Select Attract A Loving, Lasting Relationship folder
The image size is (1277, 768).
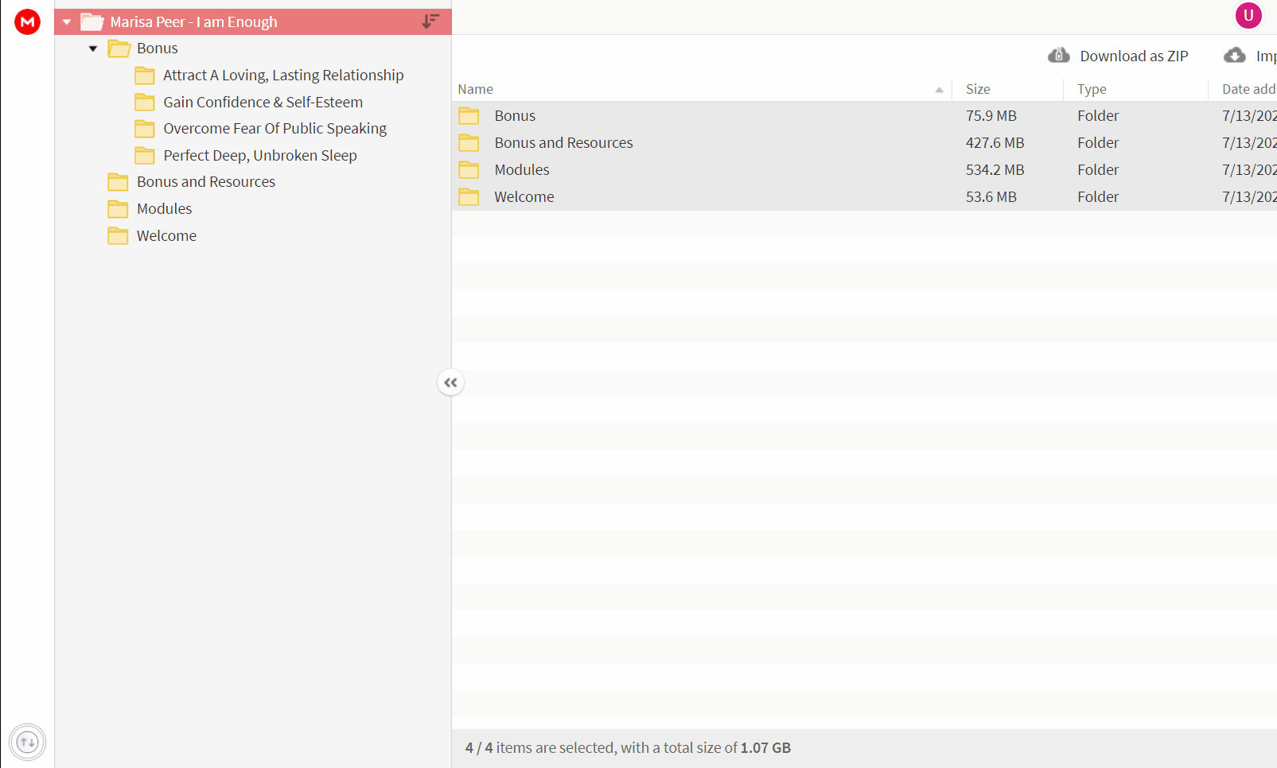pos(283,75)
